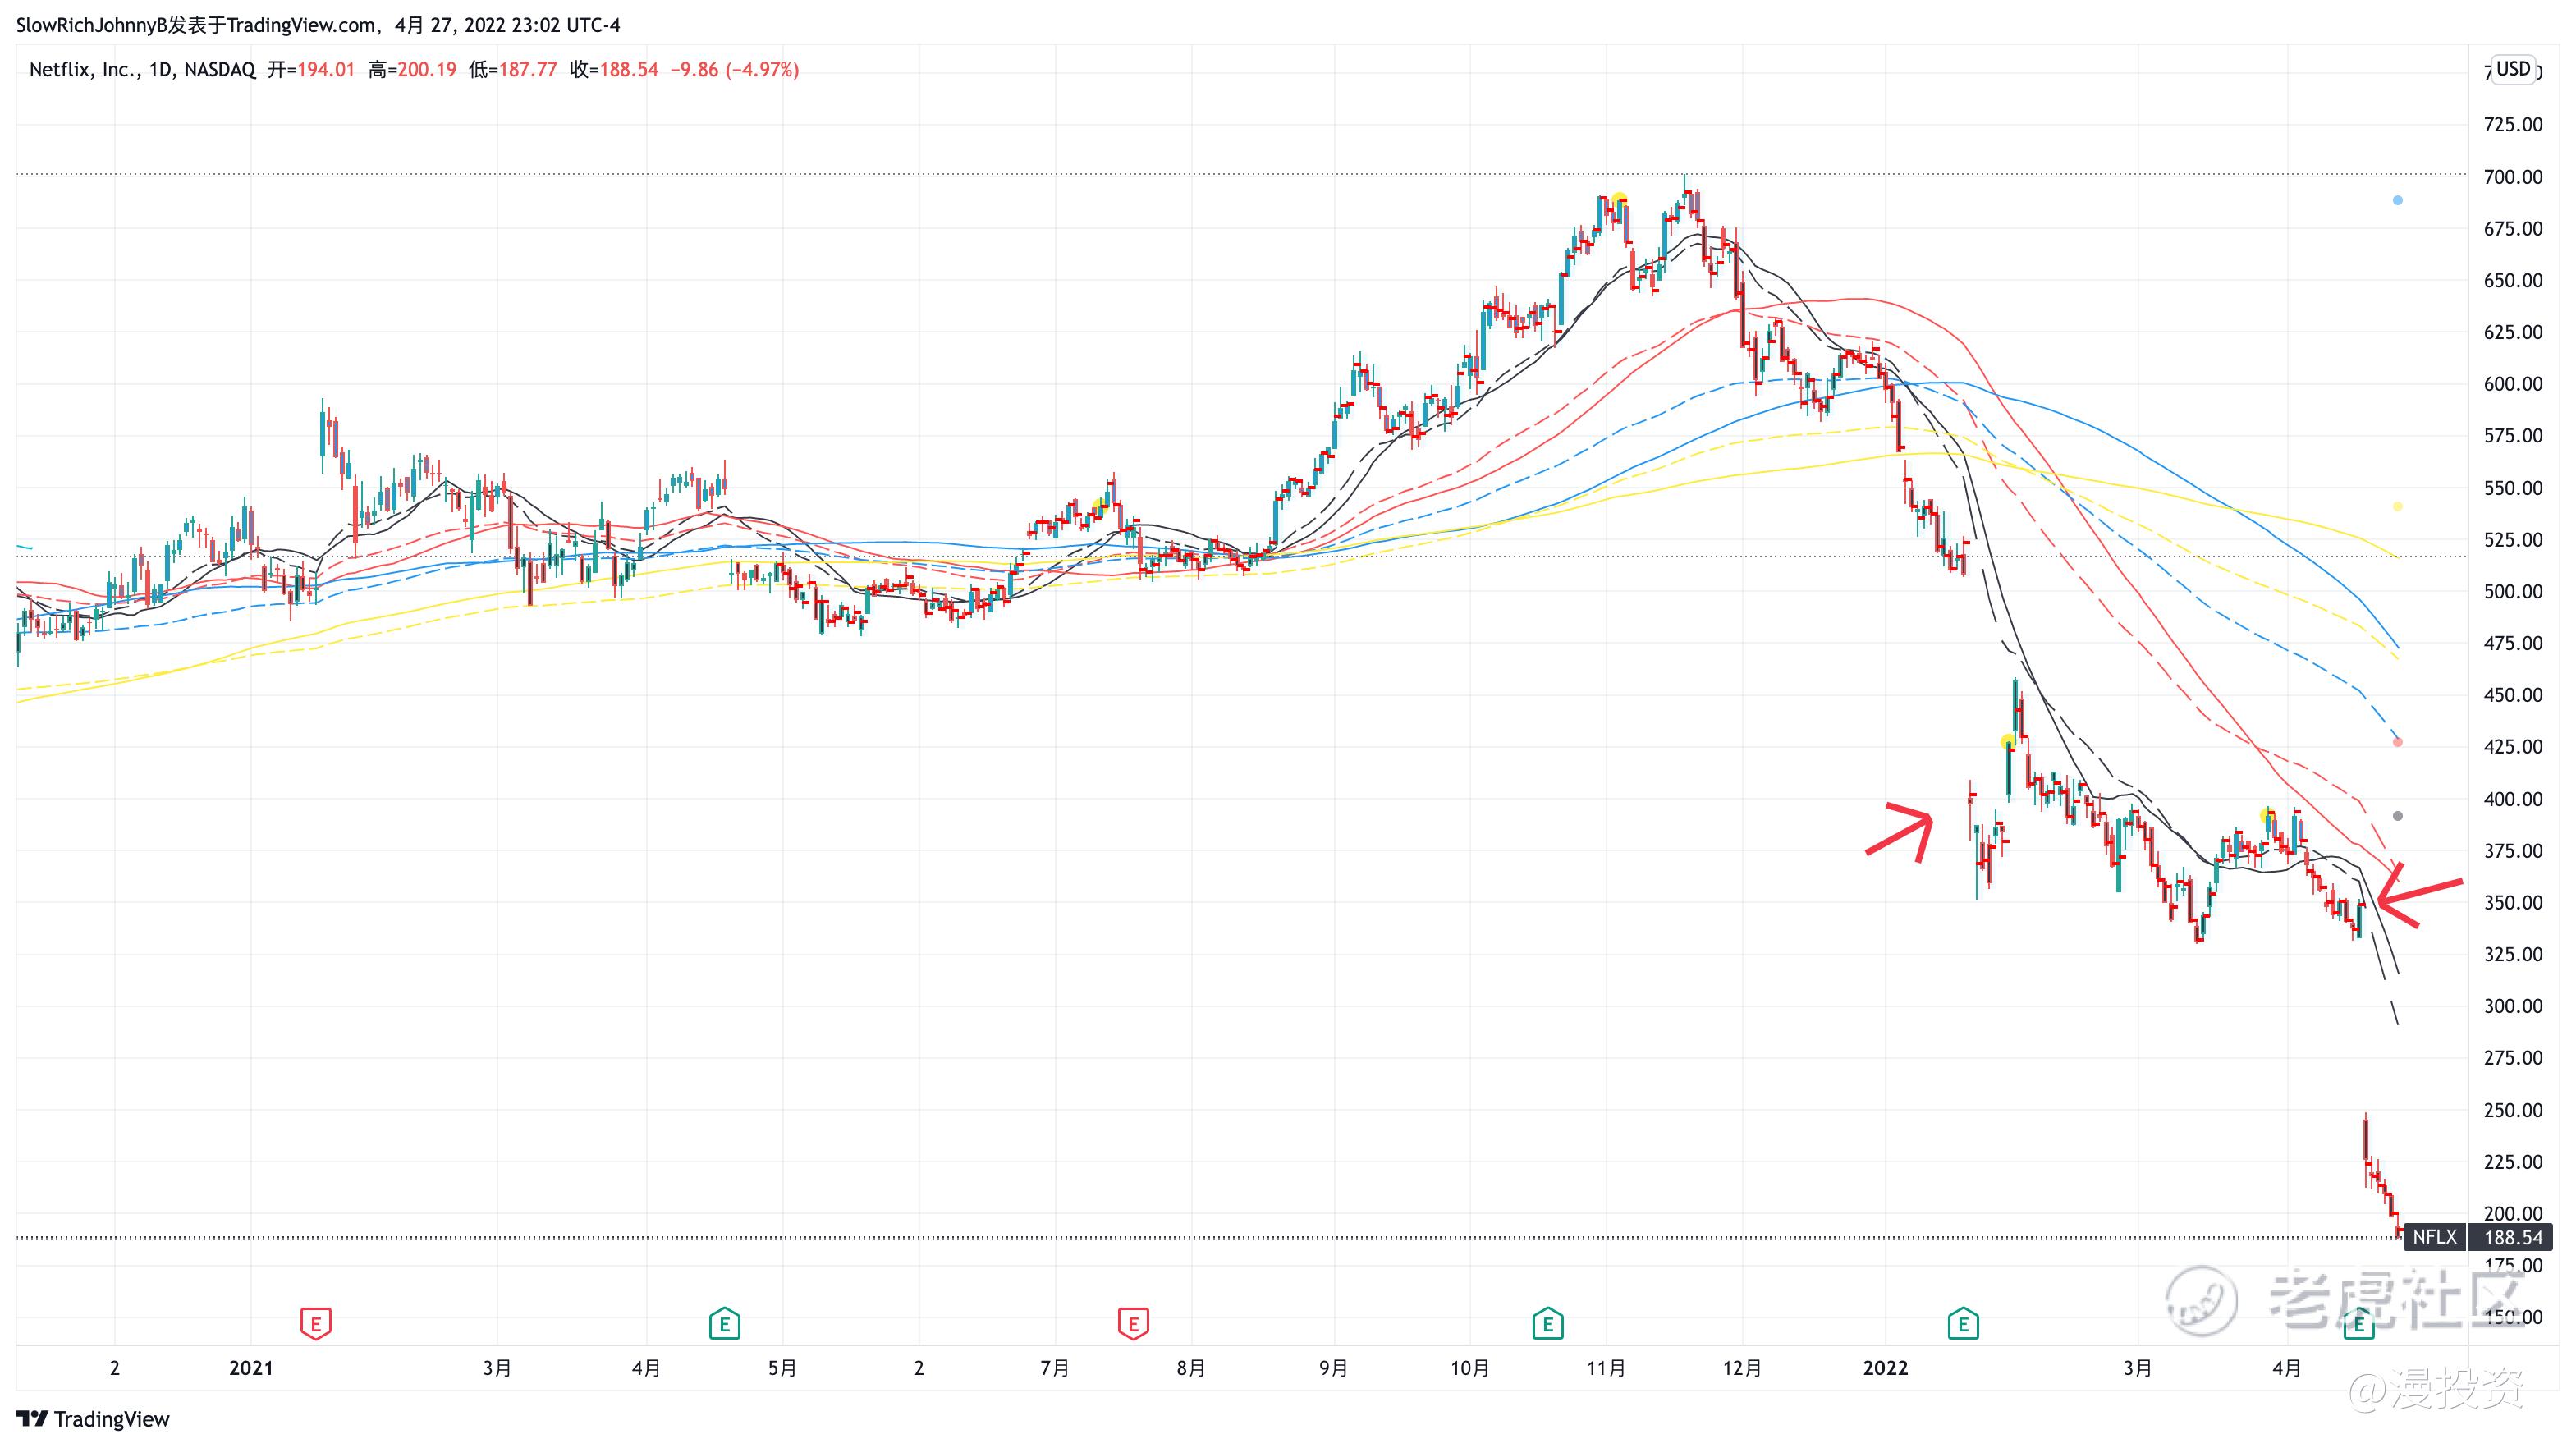Click the 700.00 price axis label

click(2513, 177)
